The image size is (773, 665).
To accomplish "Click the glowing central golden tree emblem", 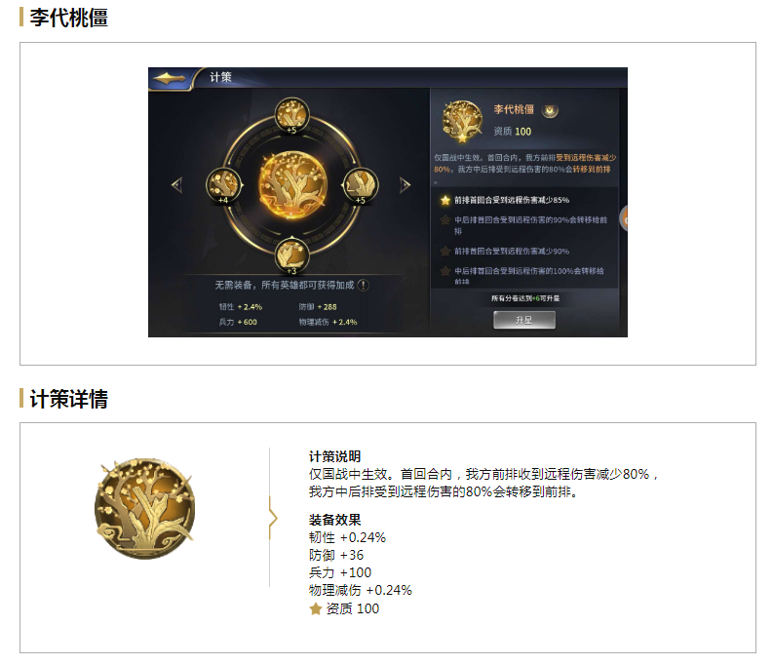I will (x=291, y=185).
